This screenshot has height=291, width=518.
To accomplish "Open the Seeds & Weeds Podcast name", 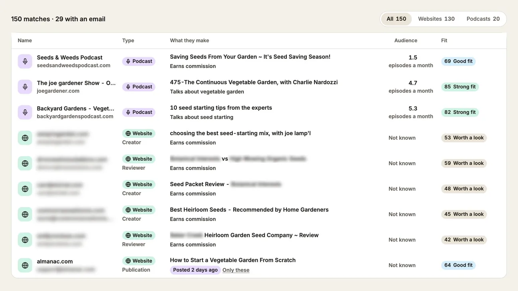I will pos(70,57).
